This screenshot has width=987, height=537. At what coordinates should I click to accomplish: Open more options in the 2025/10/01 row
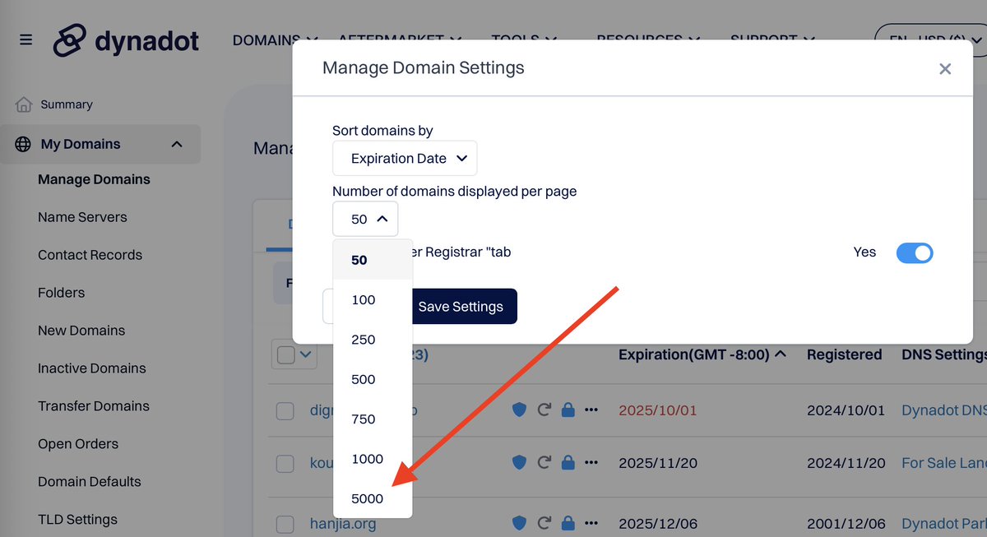tap(591, 410)
